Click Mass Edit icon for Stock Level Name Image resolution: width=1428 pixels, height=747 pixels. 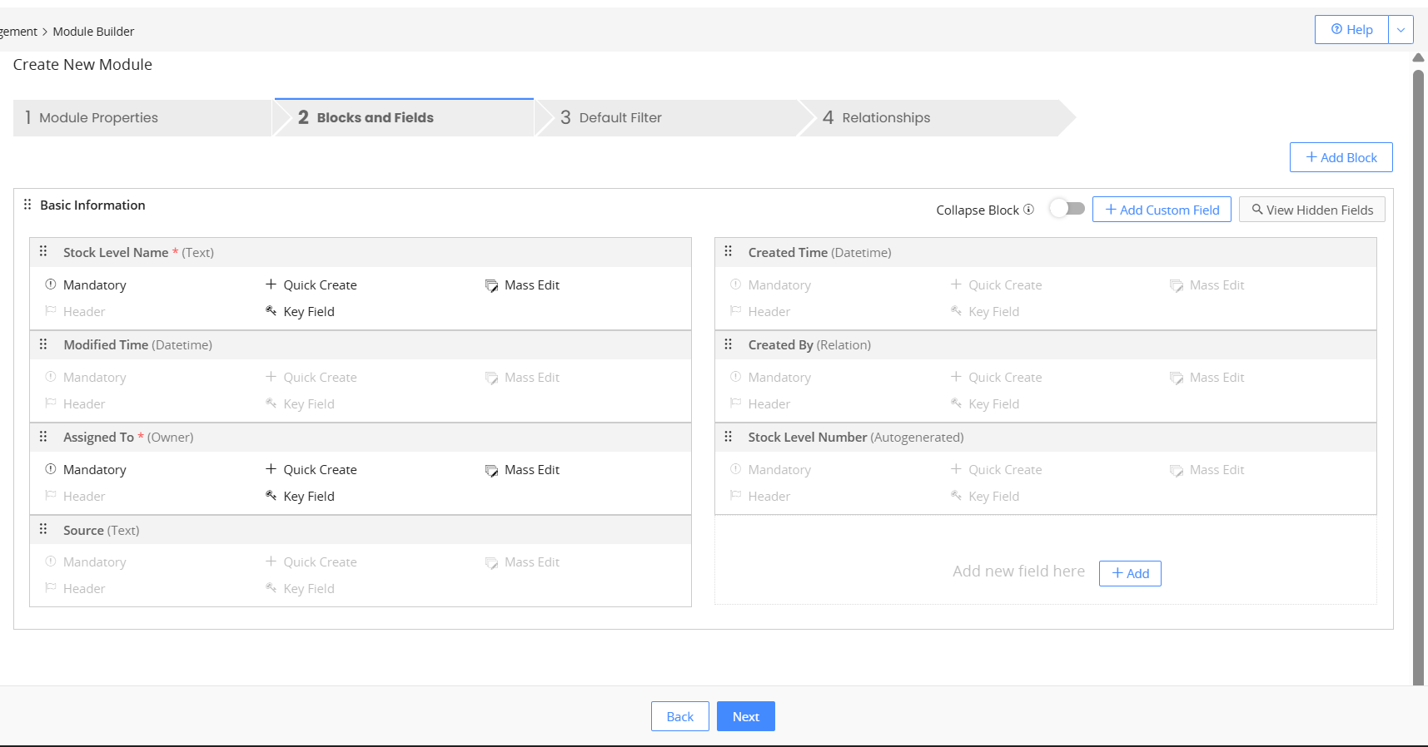pos(491,285)
